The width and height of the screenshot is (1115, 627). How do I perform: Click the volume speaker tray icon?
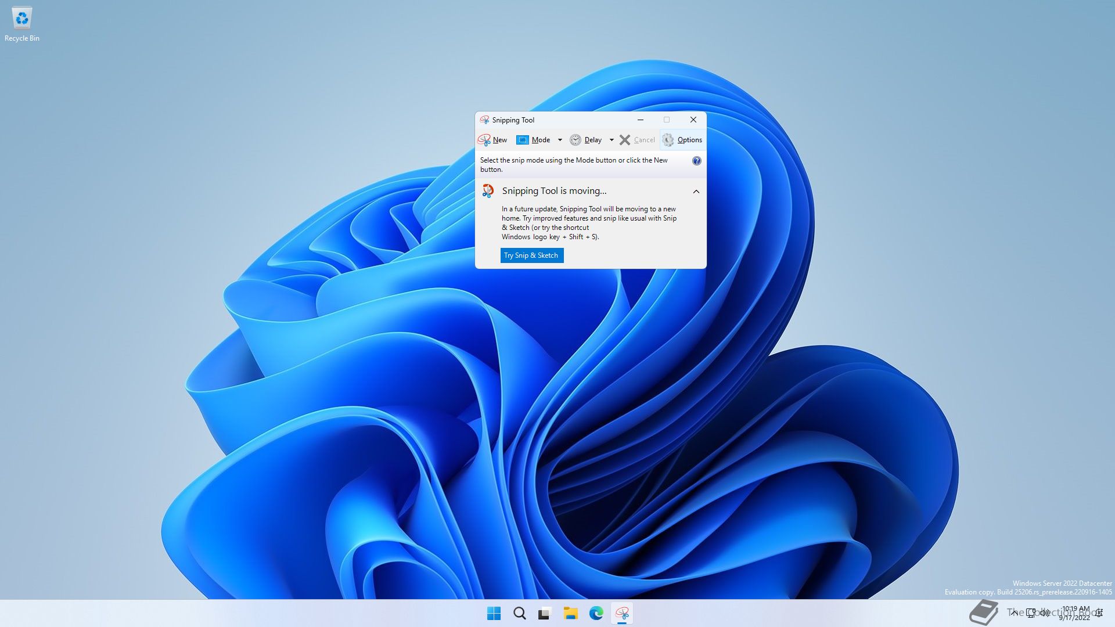(1045, 612)
